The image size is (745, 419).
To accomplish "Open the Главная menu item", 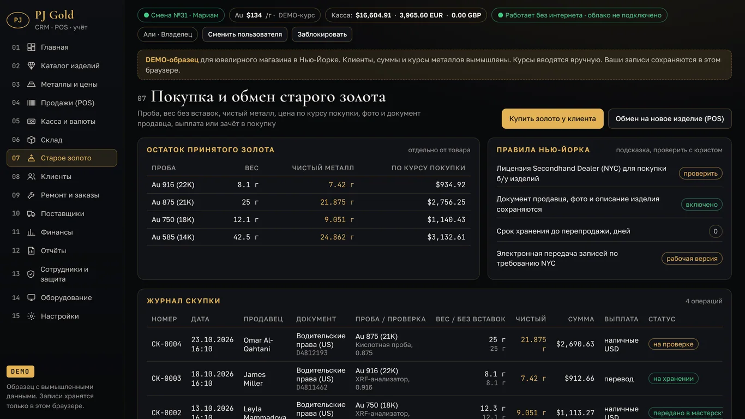I will (62, 47).
